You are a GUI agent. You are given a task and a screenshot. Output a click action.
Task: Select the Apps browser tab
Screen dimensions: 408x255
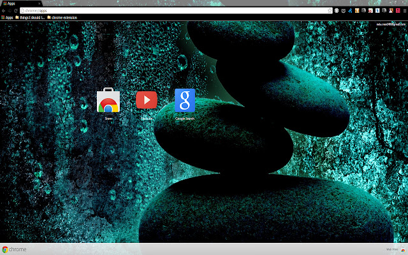[21, 3]
